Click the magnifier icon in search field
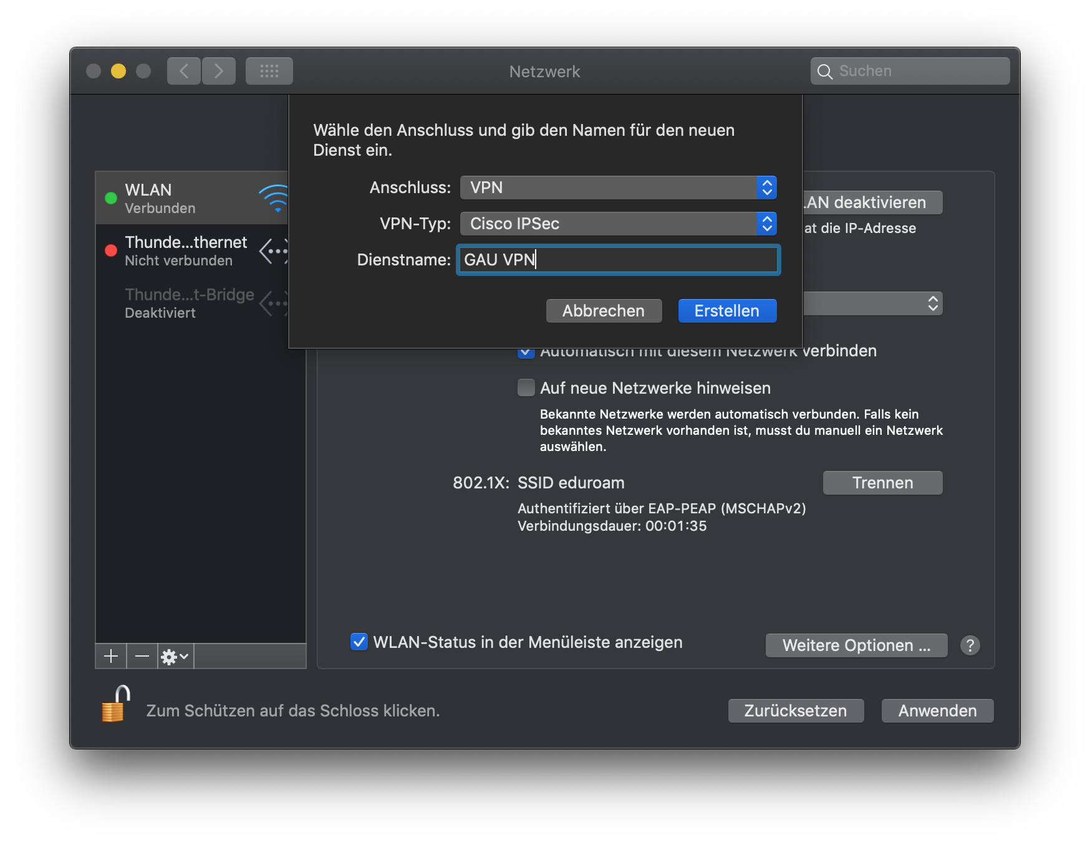The height and width of the screenshot is (841, 1090). pos(824,72)
